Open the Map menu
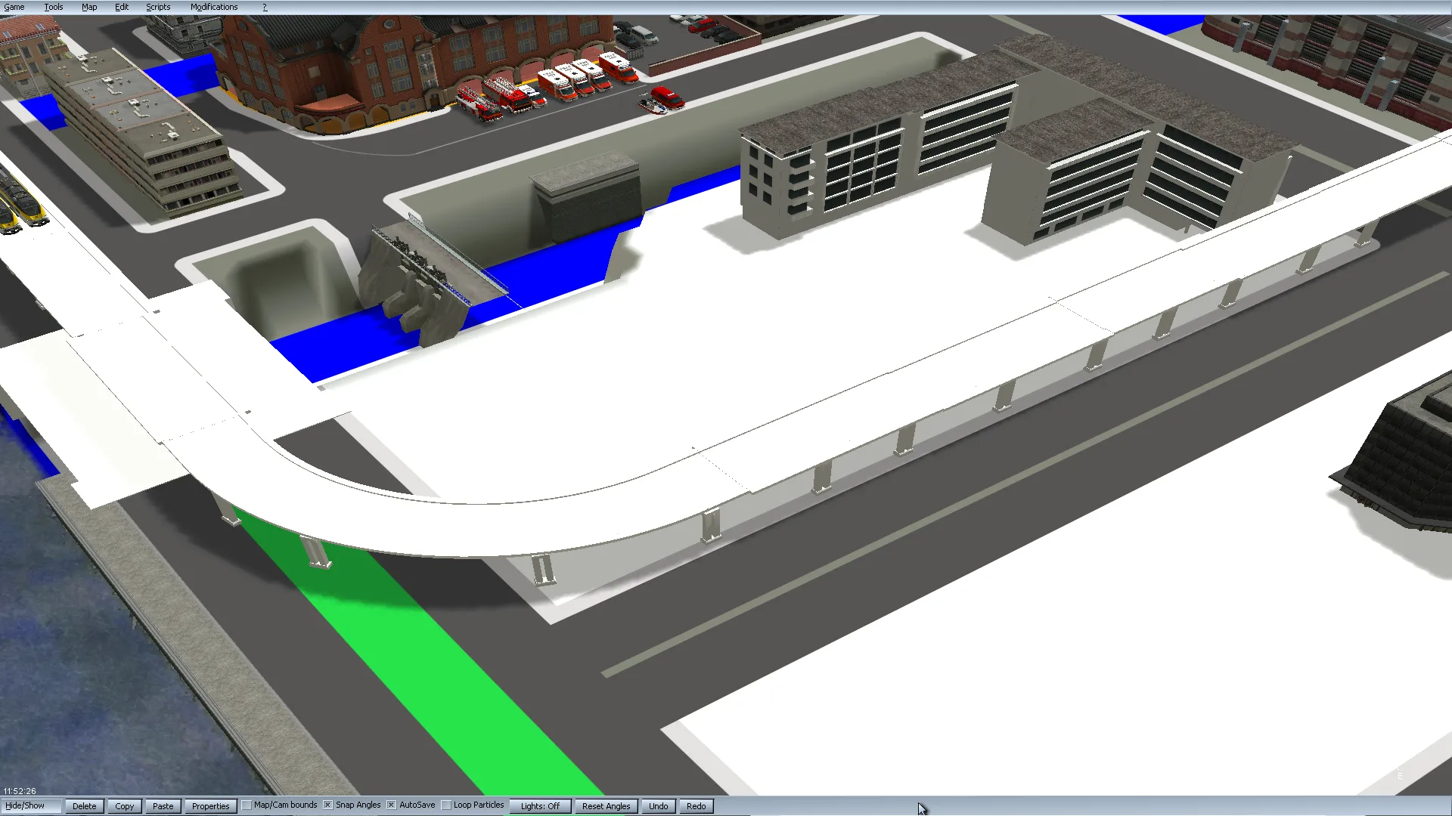This screenshot has height=816, width=1452. pos(89,7)
